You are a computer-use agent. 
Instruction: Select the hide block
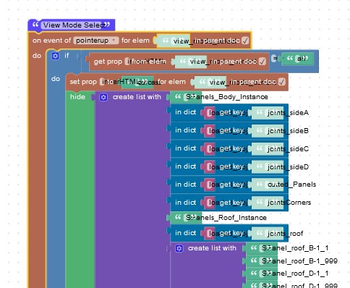(x=77, y=97)
